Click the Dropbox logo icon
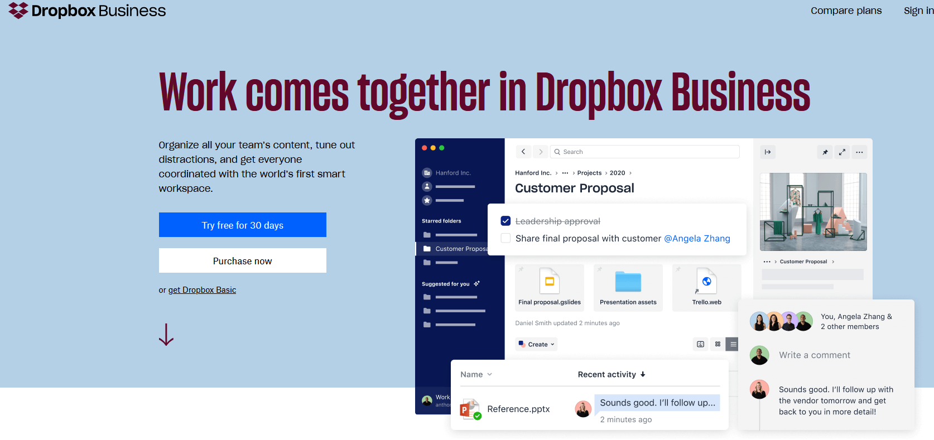Screen dimensions: 934x440 [18, 11]
